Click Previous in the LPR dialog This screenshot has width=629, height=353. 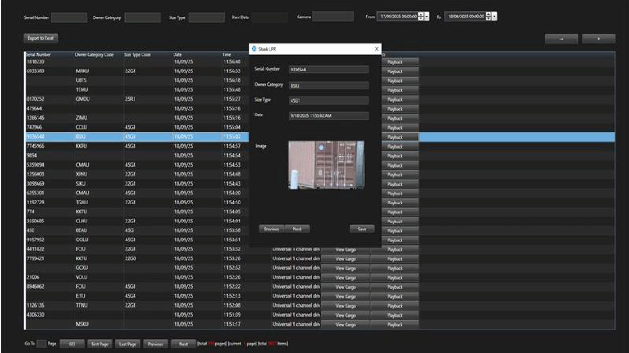pyautogui.click(x=271, y=229)
